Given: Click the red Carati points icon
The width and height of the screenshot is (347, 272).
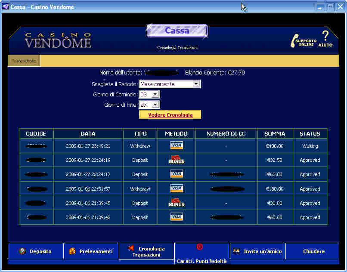Looking at the screenshot, I should coord(200,247).
